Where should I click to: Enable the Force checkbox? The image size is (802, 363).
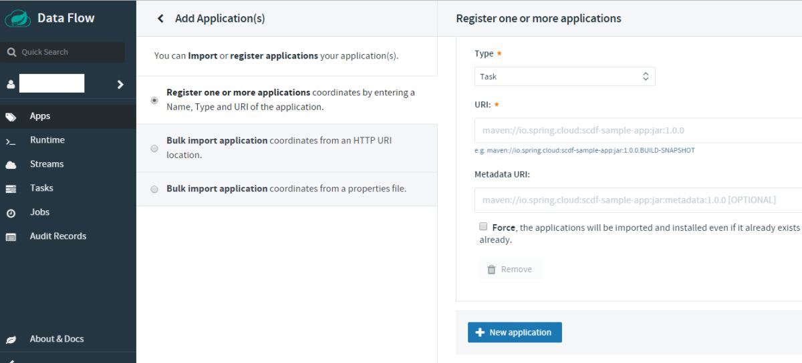(x=483, y=227)
